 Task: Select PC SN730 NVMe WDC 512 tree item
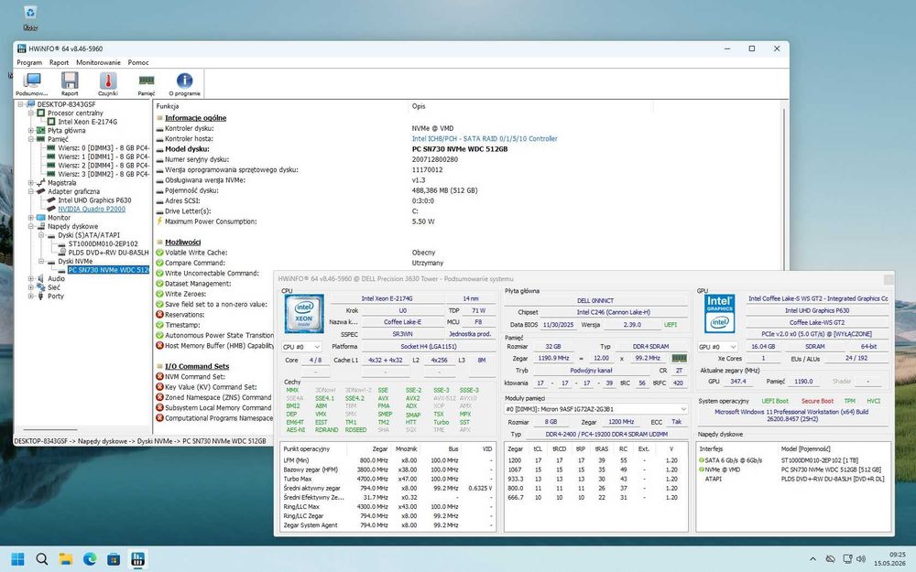tap(109, 270)
